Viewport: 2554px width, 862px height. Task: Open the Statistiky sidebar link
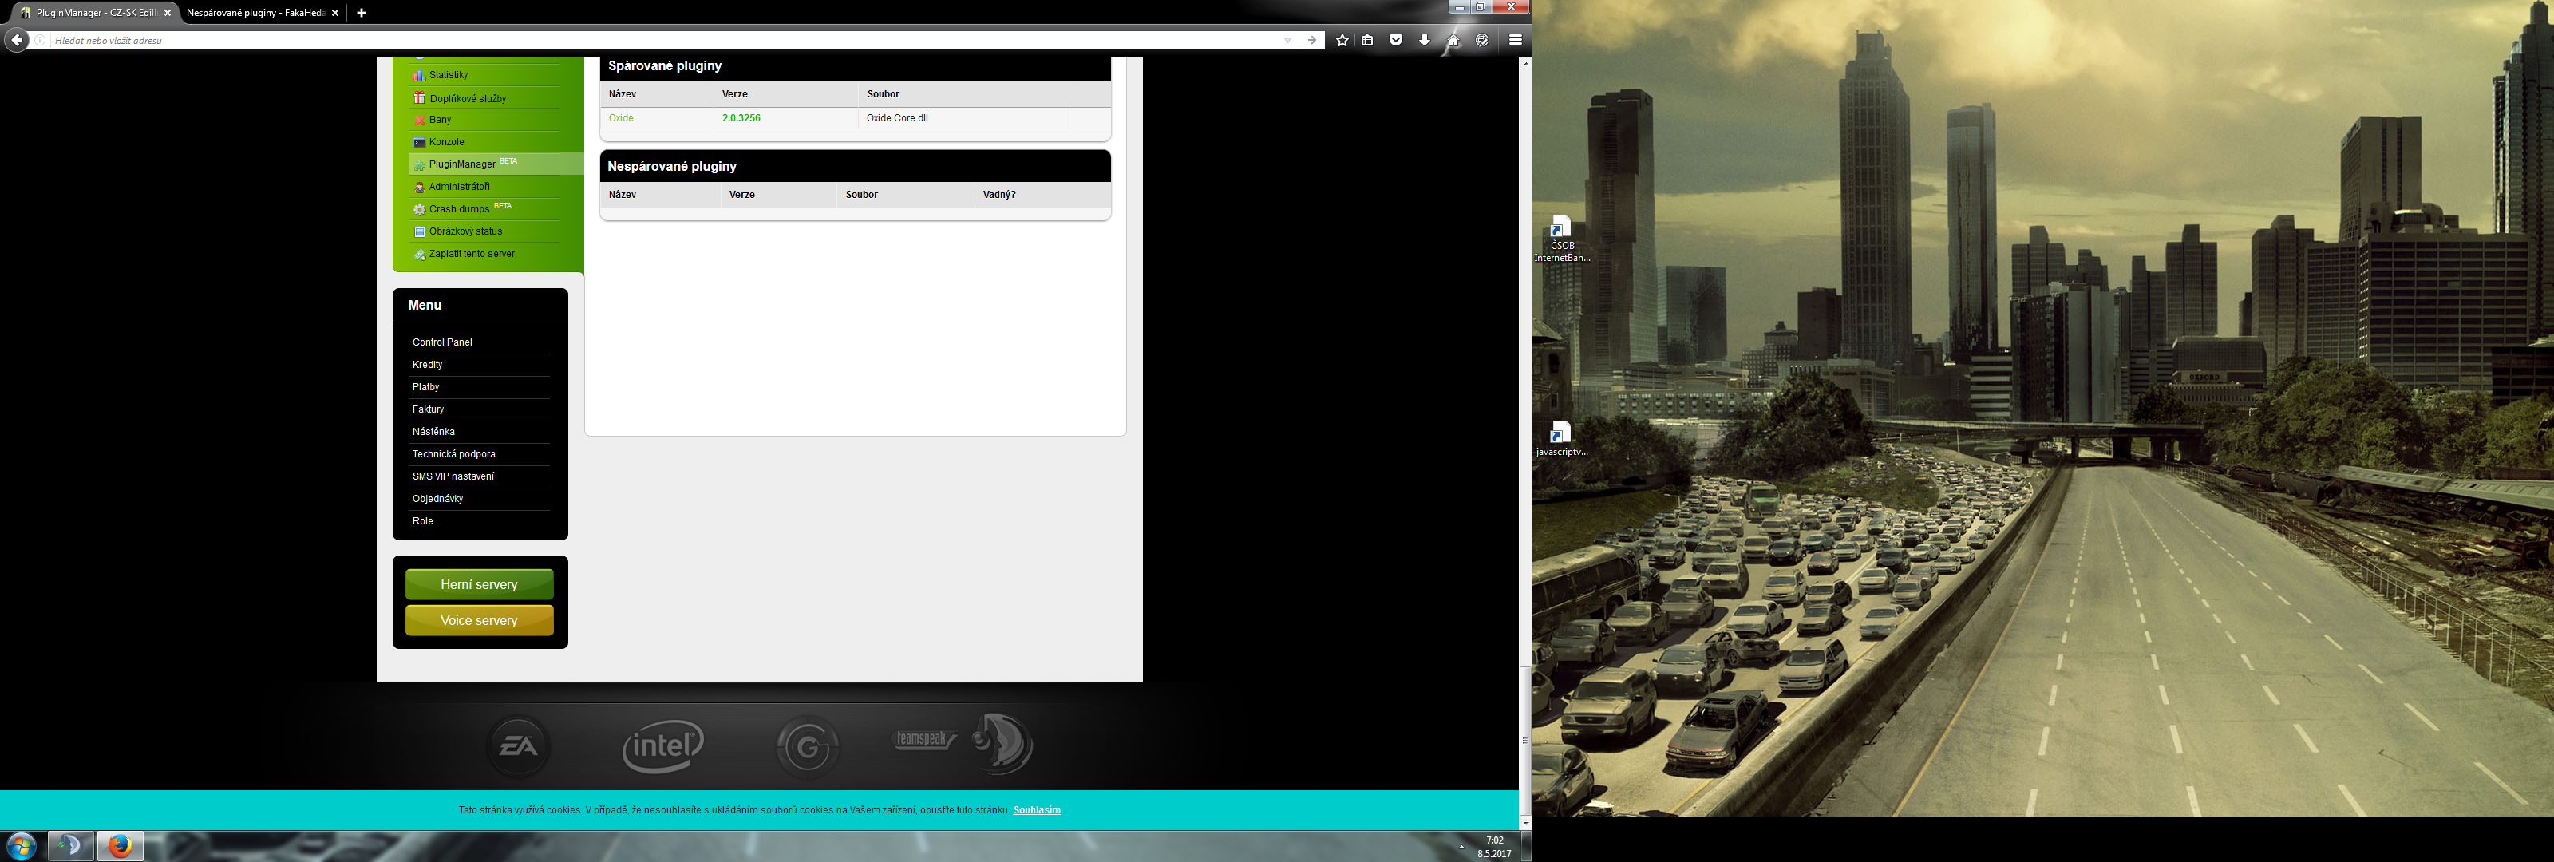[x=448, y=75]
